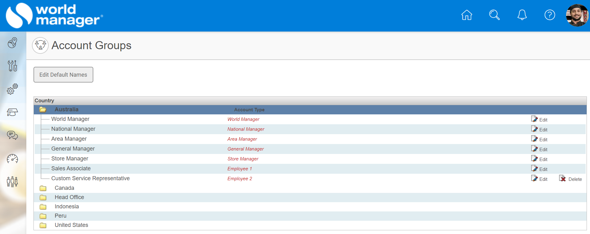Open the chat bubbles sidebar icon

[12, 135]
